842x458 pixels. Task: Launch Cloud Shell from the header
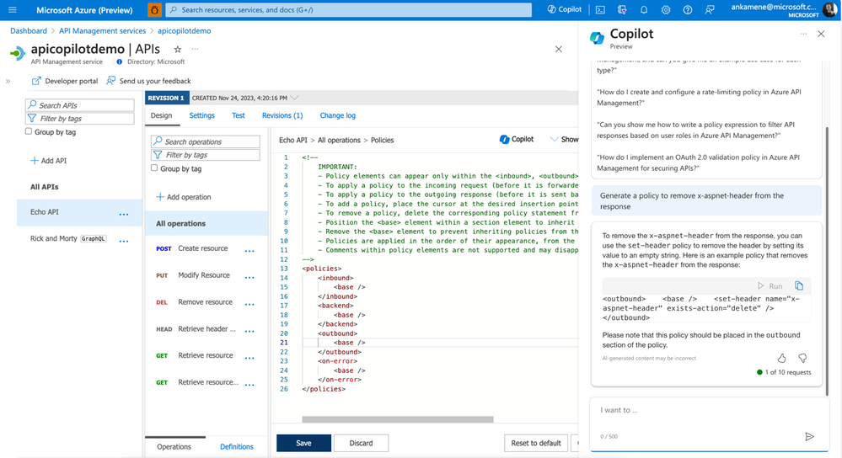point(600,9)
